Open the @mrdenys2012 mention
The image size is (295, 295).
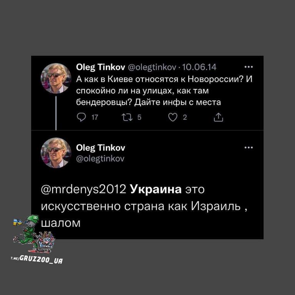point(83,189)
